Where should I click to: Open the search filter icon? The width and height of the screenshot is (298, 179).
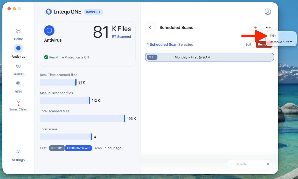pyautogui.click(x=268, y=164)
